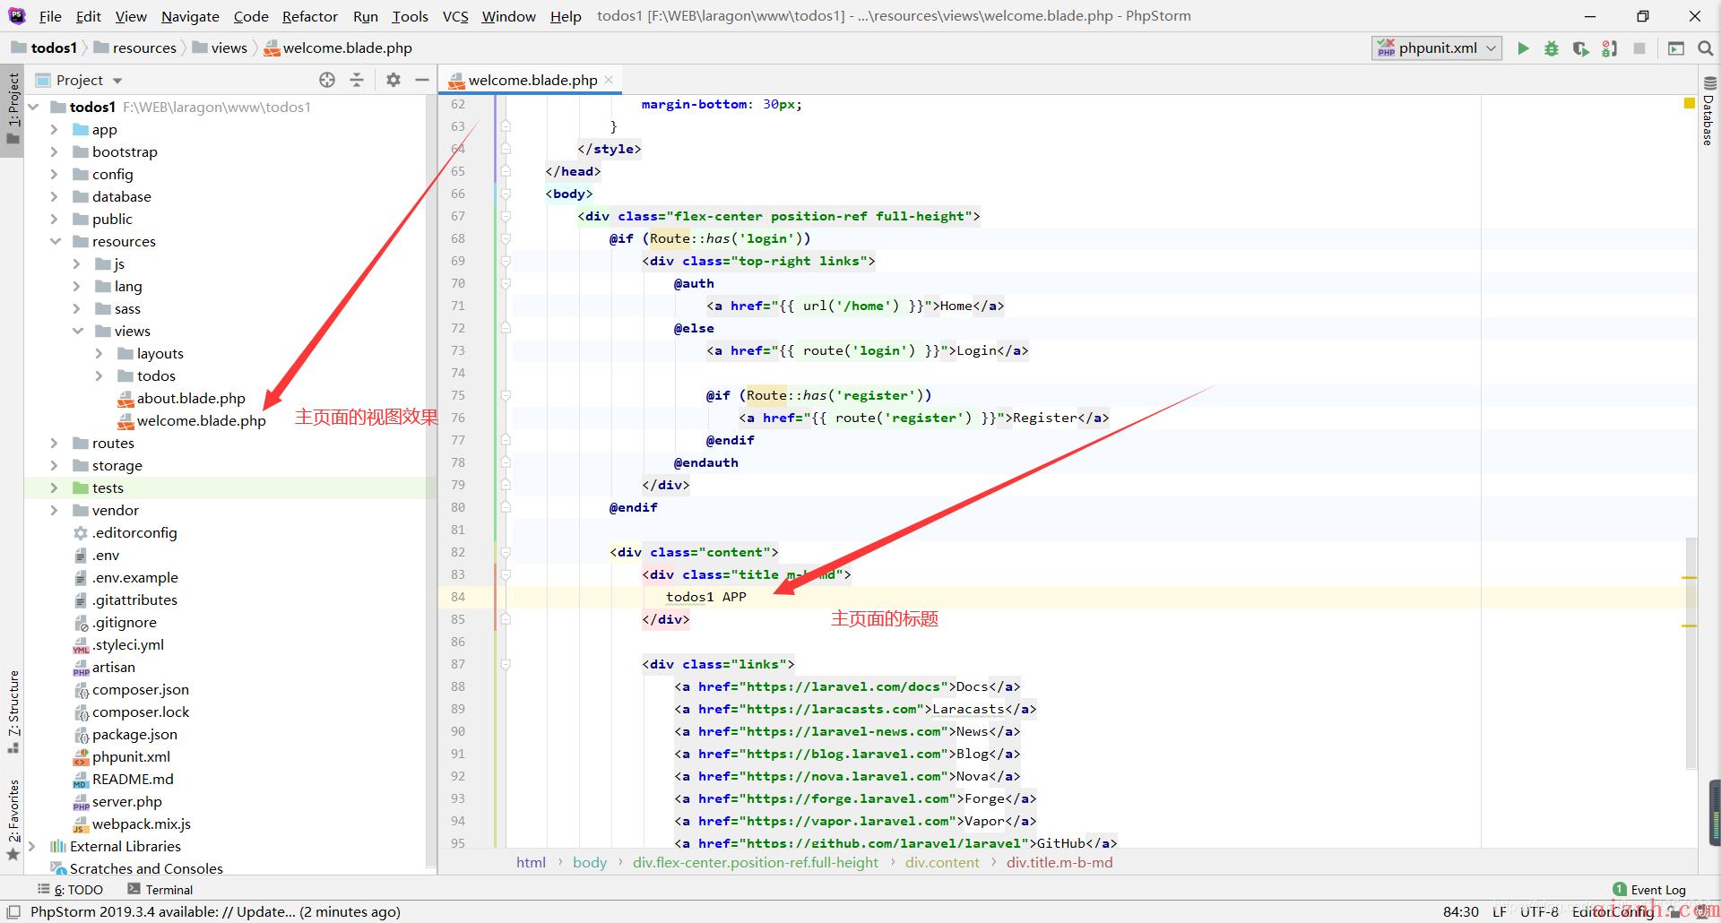
Task: Open the File menu
Action: click(x=50, y=16)
